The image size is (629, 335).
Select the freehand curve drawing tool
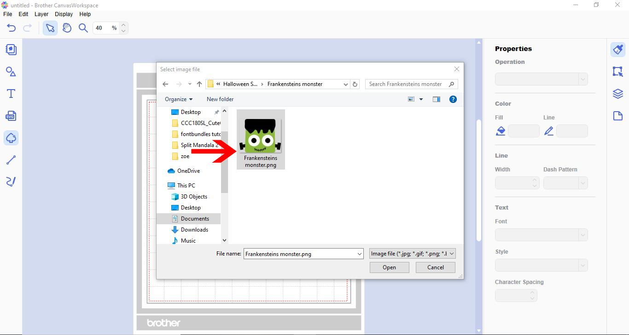11,182
